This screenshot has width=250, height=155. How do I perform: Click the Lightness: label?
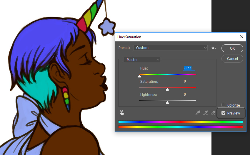tap(149, 95)
